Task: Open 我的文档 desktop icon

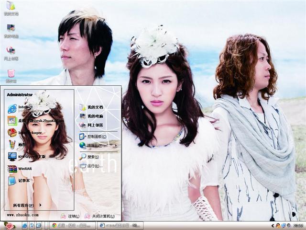Action: coord(11,8)
